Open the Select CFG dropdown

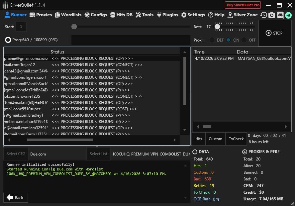16,154
